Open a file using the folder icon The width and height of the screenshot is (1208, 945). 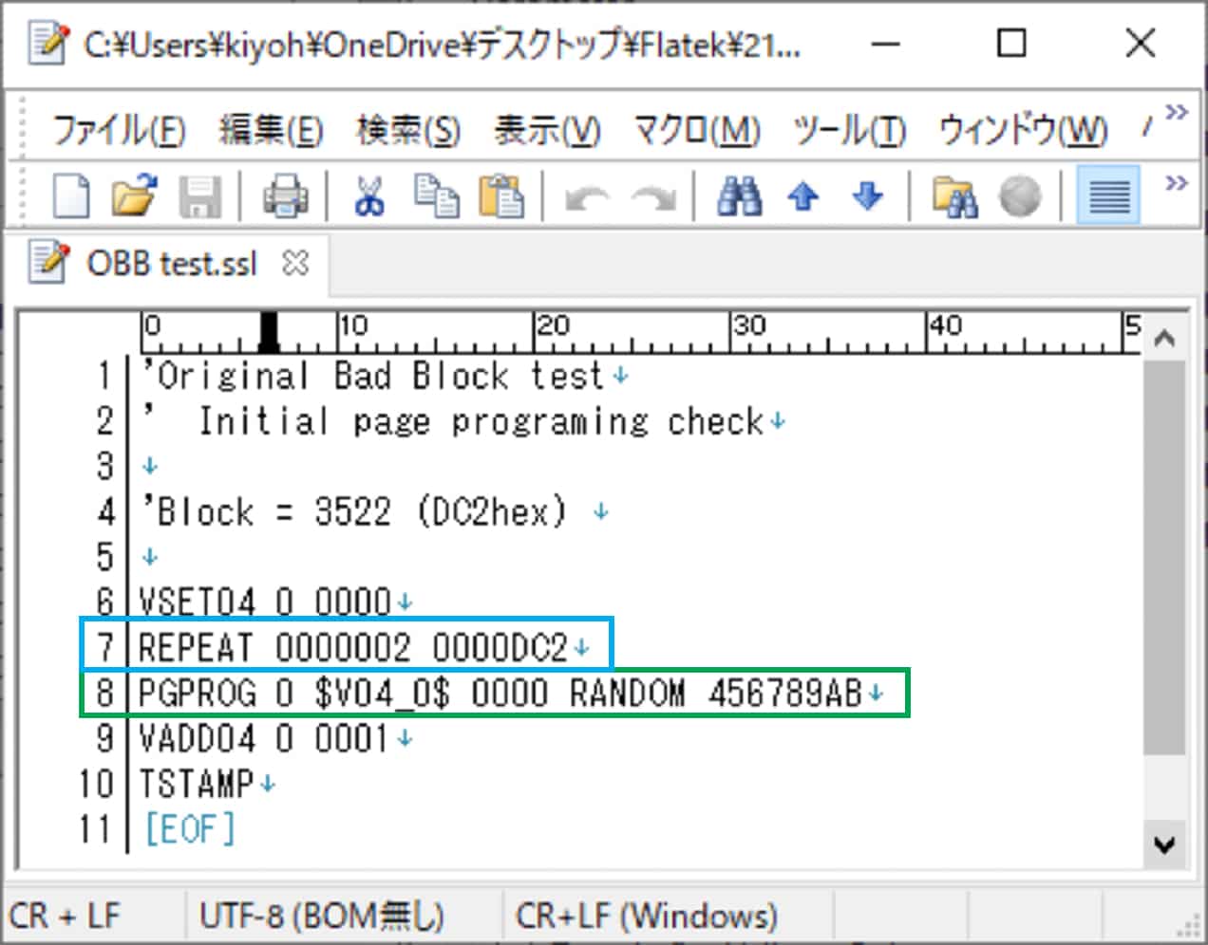133,195
